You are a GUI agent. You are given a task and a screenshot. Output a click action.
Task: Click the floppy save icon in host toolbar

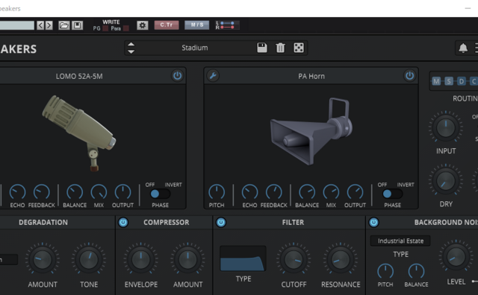tap(77, 25)
